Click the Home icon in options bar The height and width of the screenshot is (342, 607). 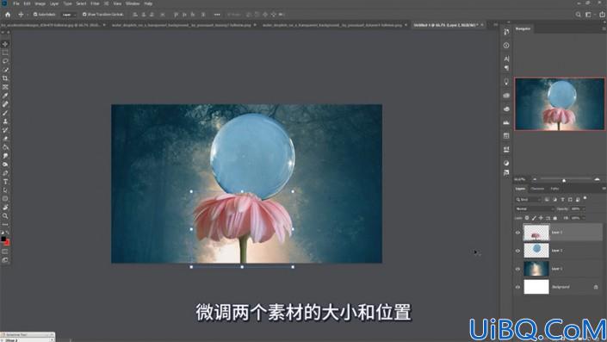click(x=8, y=15)
